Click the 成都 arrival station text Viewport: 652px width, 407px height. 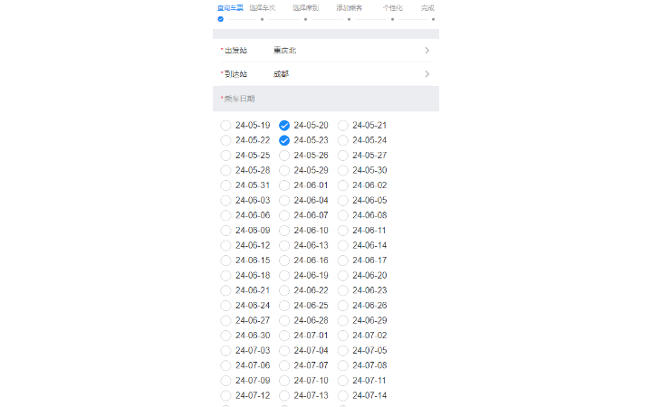pyautogui.click(x=281, y=74)
